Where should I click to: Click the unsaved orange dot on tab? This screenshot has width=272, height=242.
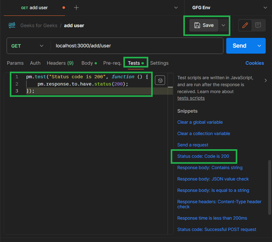pos(63,8)
